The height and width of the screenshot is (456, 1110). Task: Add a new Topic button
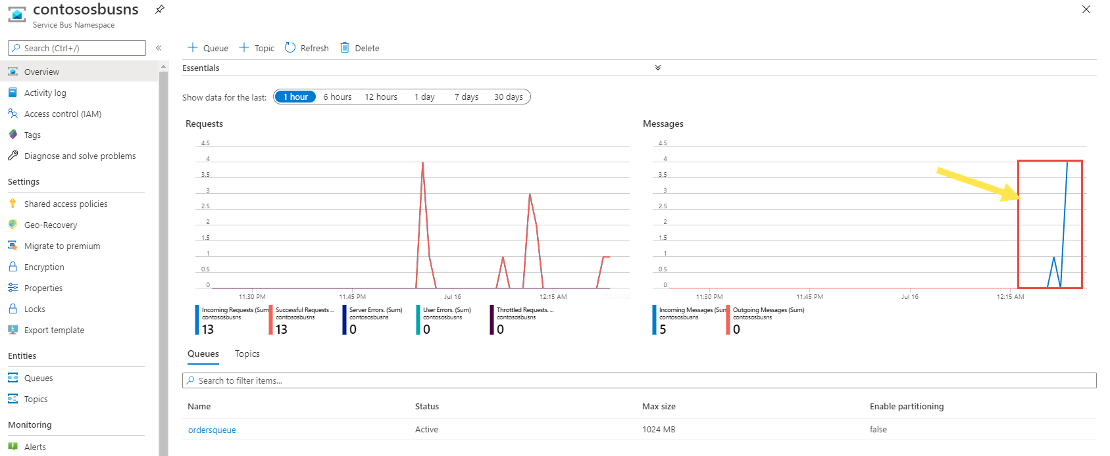pos(257,48)
